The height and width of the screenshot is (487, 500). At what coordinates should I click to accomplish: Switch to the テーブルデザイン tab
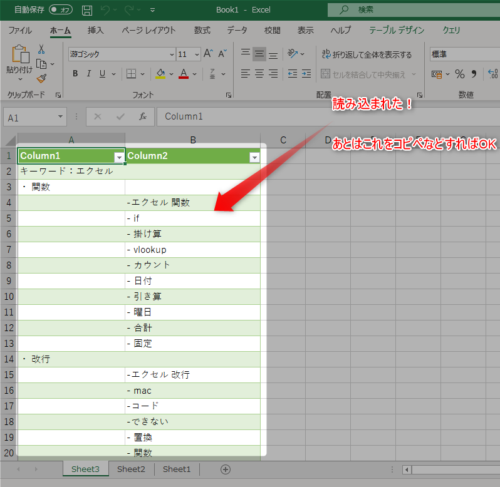(x=397, y=30)
